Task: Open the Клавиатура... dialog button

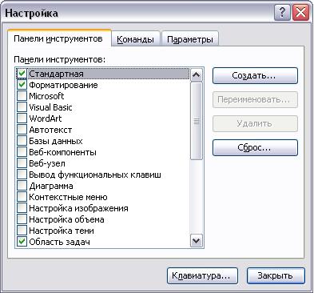Action: tap(202, 275)
